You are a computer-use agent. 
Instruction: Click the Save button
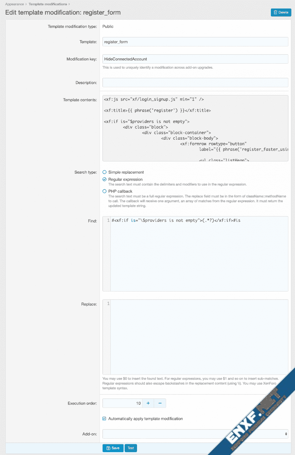[x=113, y=448]
